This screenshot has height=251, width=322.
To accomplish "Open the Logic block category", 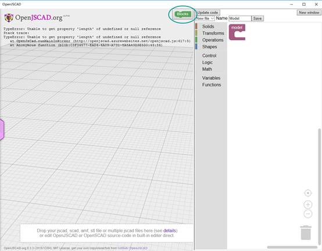I will point(207,62).
